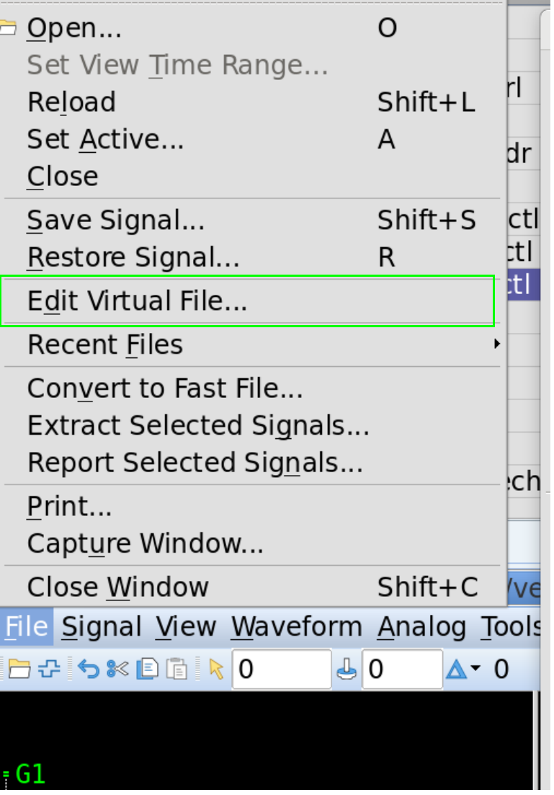Click the yellow cursor arrow icon

(x=216, y=670)
